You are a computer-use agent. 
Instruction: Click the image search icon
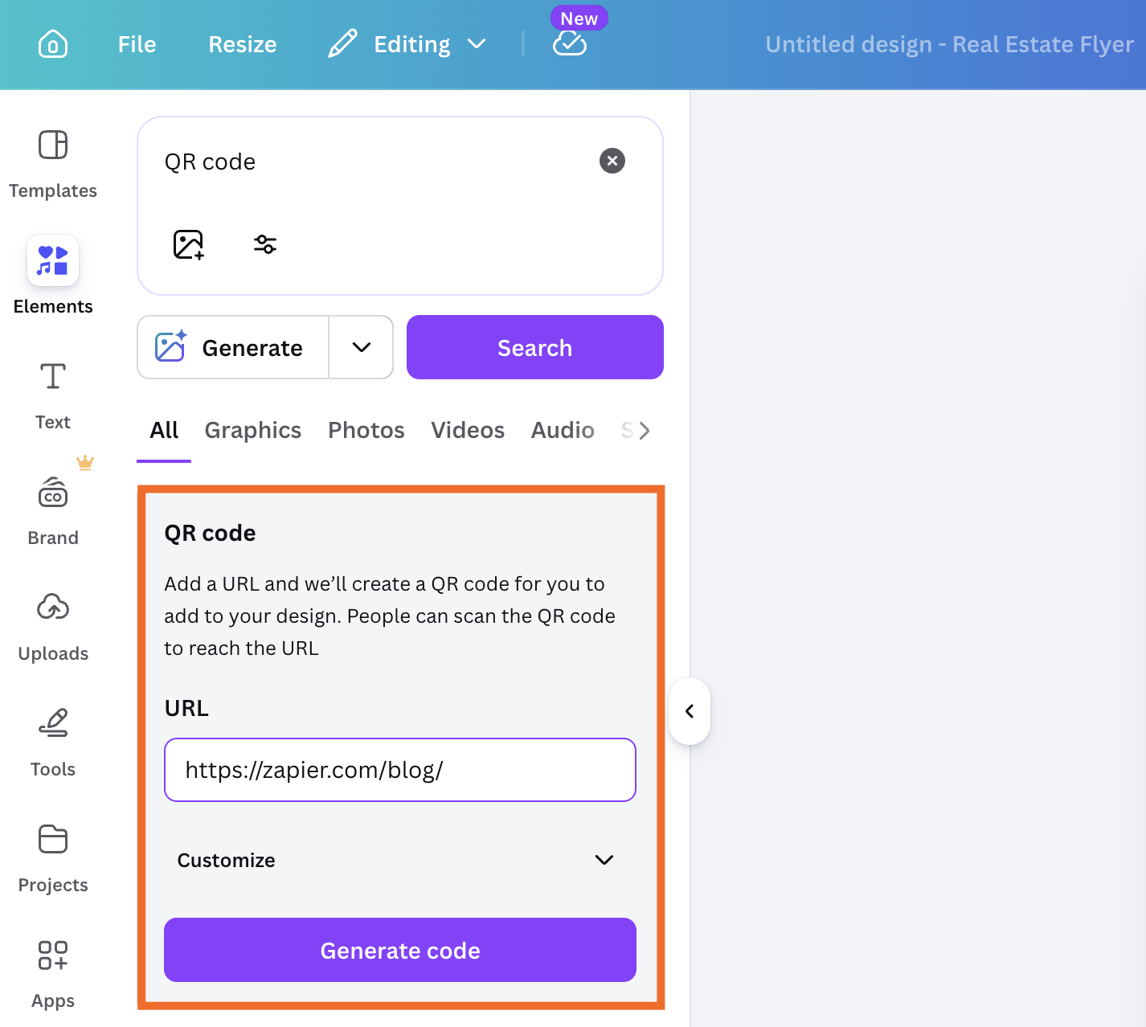click(x=188, y=243)
